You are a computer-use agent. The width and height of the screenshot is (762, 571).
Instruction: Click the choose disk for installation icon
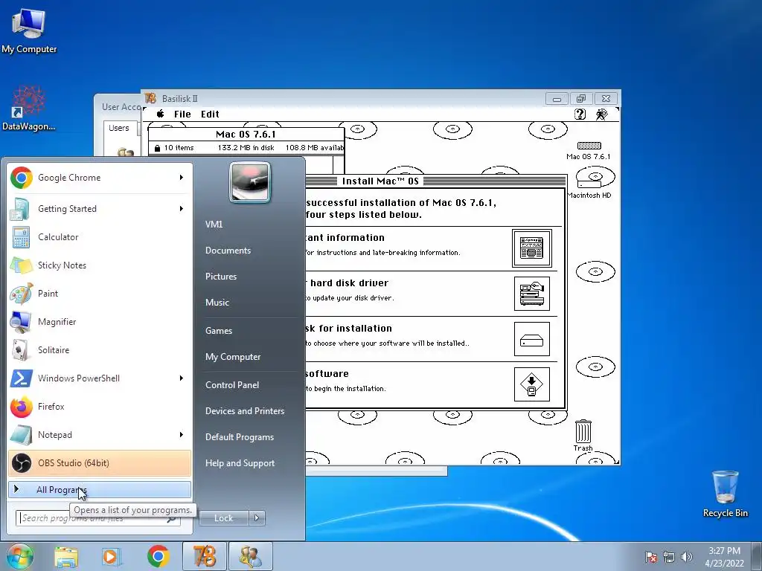click(x=531, y=339)
